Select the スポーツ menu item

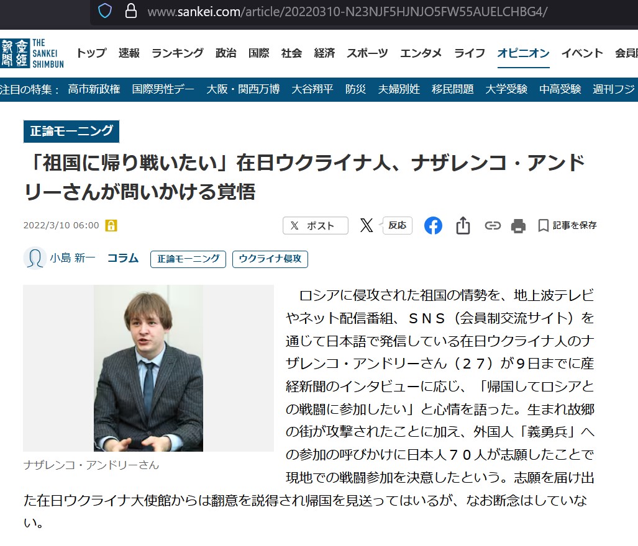(367, 53)
